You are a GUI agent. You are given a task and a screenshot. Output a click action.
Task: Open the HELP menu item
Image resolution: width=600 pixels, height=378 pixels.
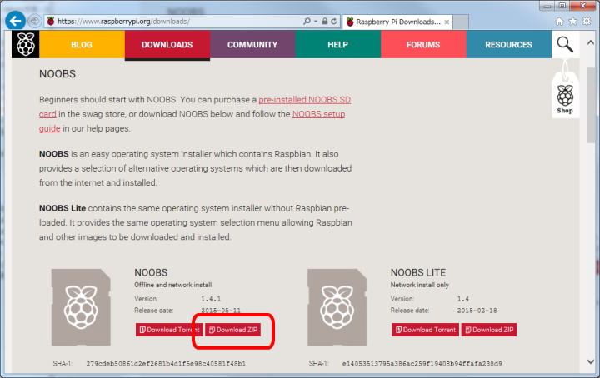337,45
